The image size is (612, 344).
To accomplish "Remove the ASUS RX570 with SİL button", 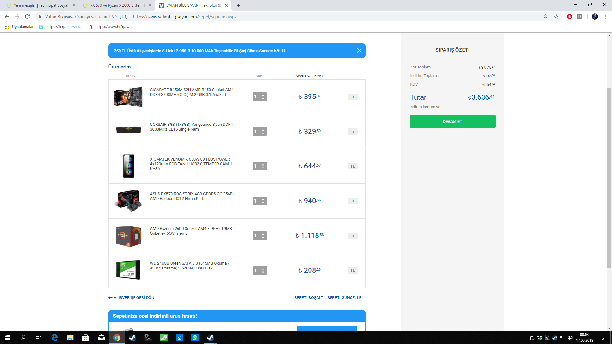I will pyautogui.click(x=353, y=201).
